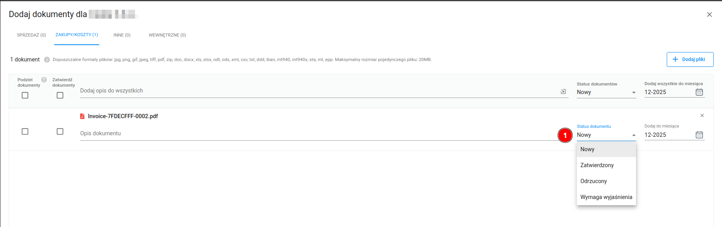Click the apply-description-to-all arrow icon

[563, 91]
